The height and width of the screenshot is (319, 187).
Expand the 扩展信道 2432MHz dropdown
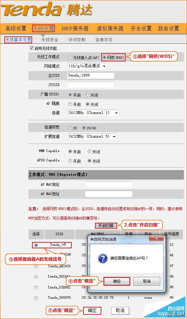92,136
